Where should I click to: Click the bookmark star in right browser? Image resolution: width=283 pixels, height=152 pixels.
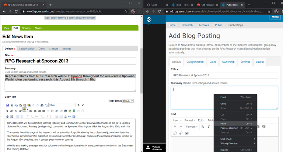[269, 11]
